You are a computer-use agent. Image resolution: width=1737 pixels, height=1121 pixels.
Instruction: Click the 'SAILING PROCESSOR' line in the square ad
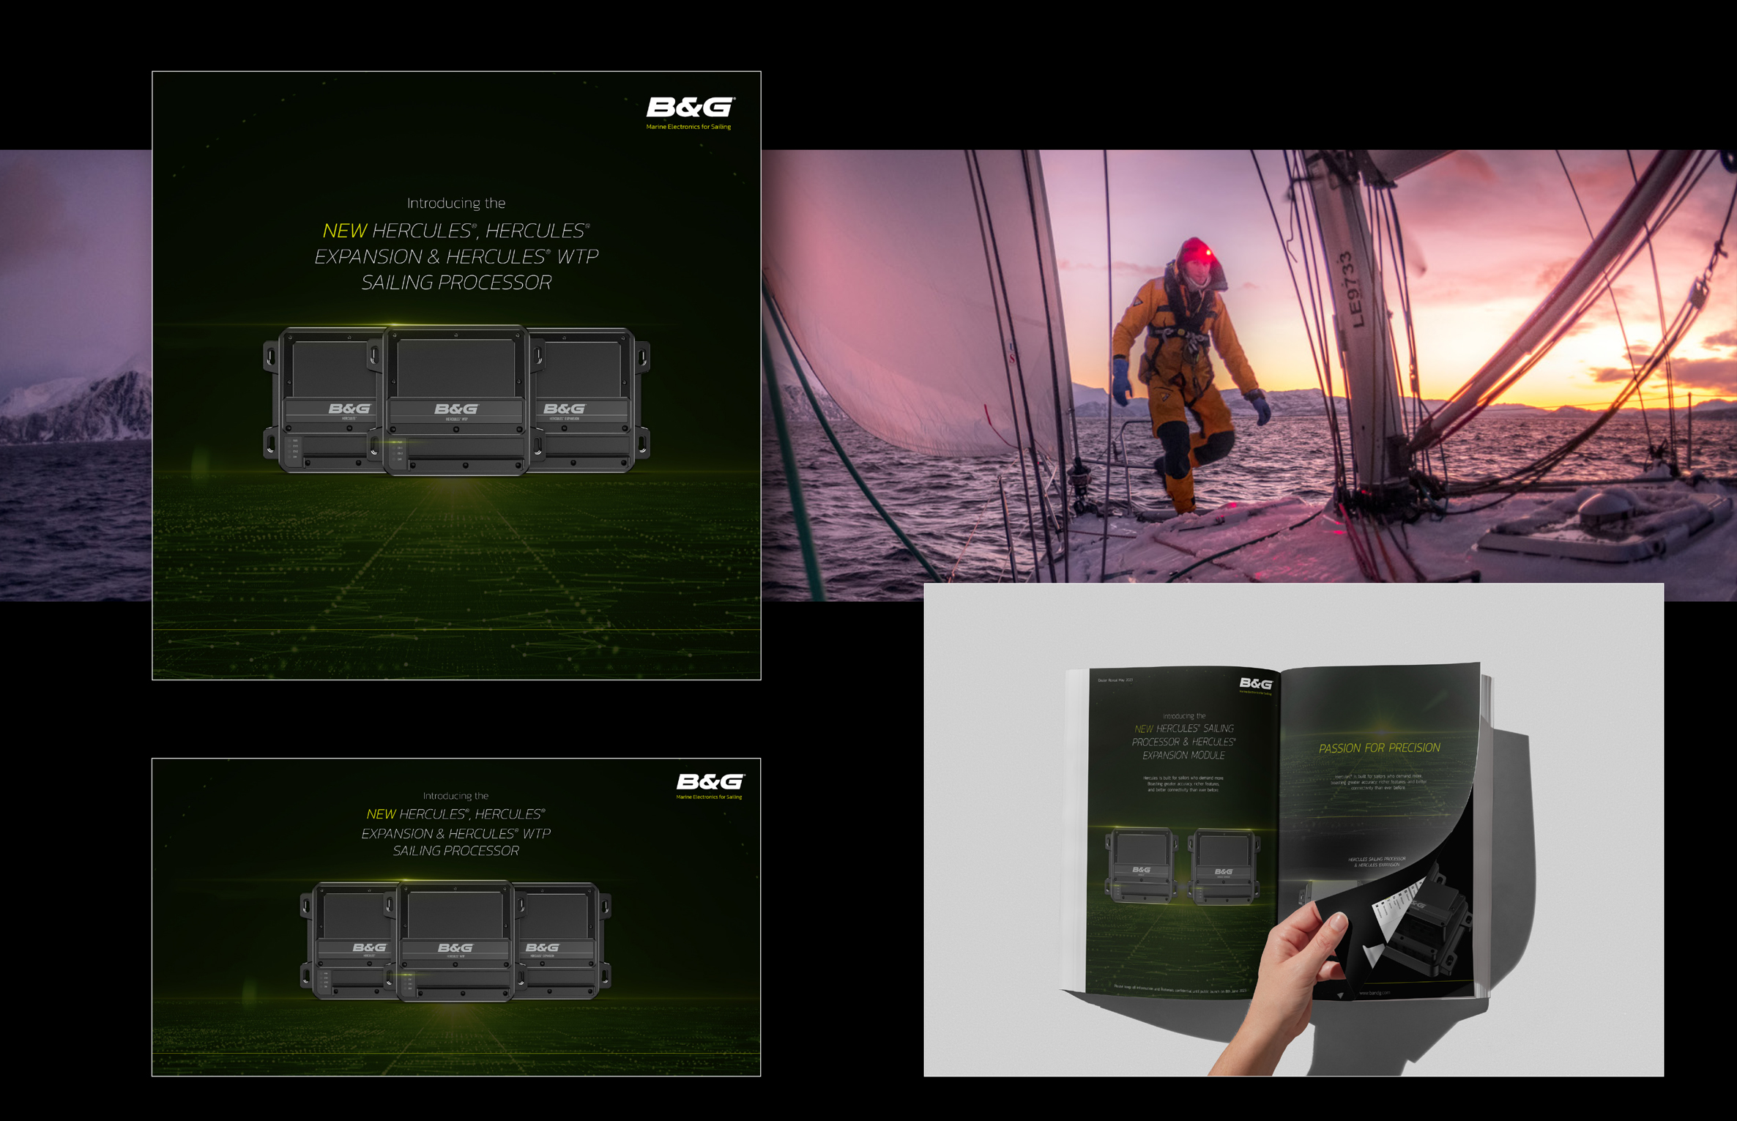(456, 283)
